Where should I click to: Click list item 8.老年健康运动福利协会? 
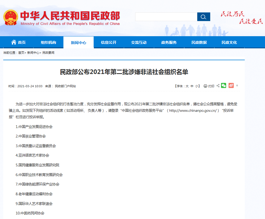tap(34, 194)
